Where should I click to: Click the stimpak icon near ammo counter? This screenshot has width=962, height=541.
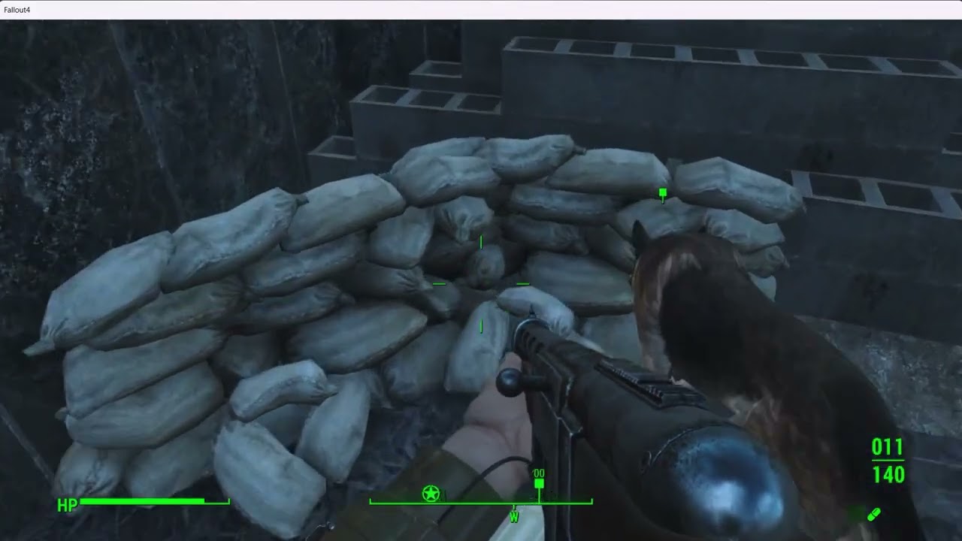pyautogui.click(x=873, y=515)
